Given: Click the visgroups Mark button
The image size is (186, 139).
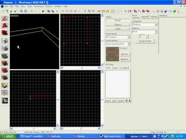Looking at the screenshot, I should tap(121, 101).
